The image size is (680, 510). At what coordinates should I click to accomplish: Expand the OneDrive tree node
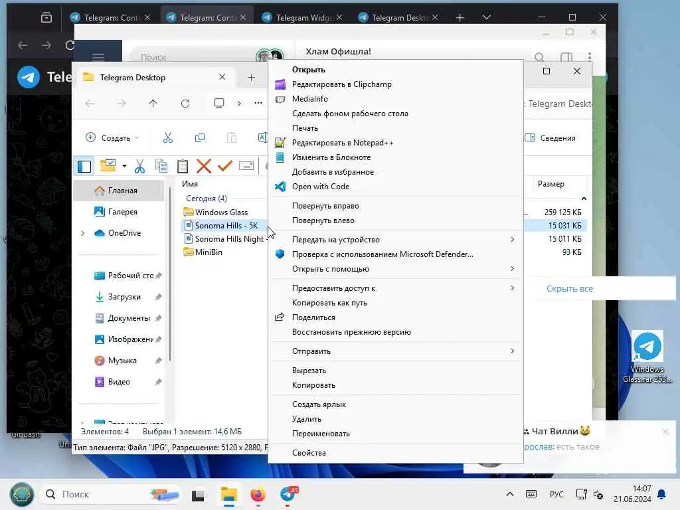[83, 233]
